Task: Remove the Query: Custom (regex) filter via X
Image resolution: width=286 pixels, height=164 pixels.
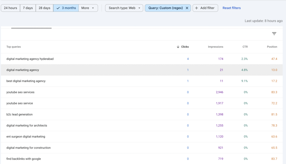Action: click(x=187, y=8)
